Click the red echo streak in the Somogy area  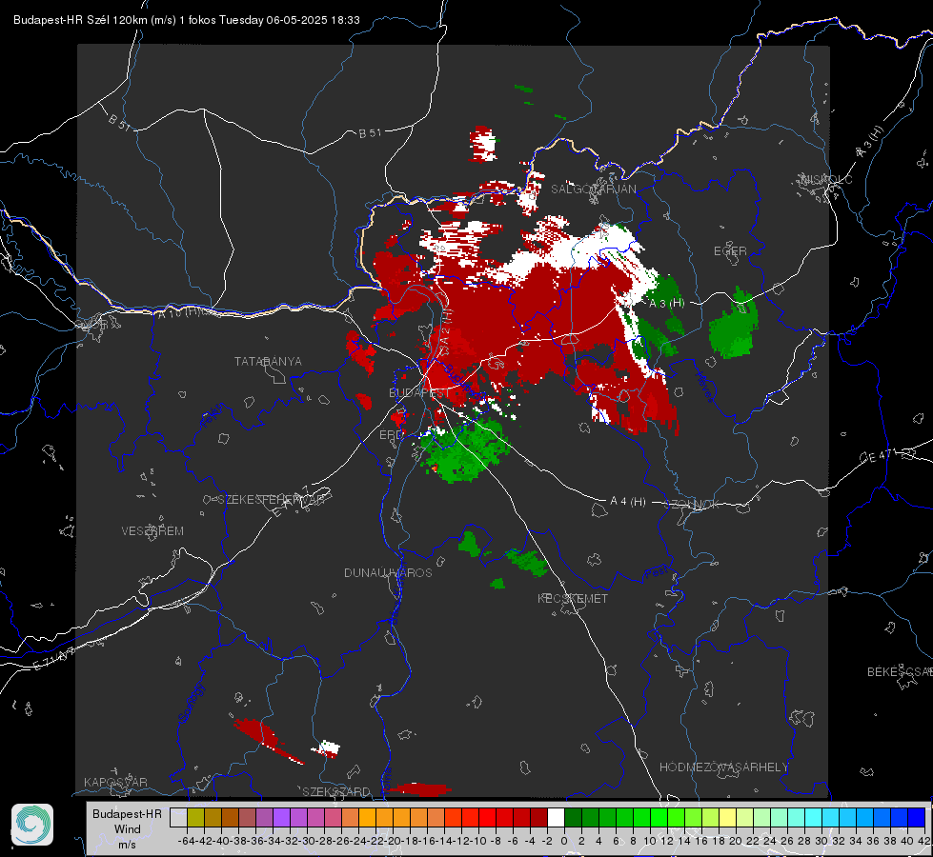click(x=266, y=739)
